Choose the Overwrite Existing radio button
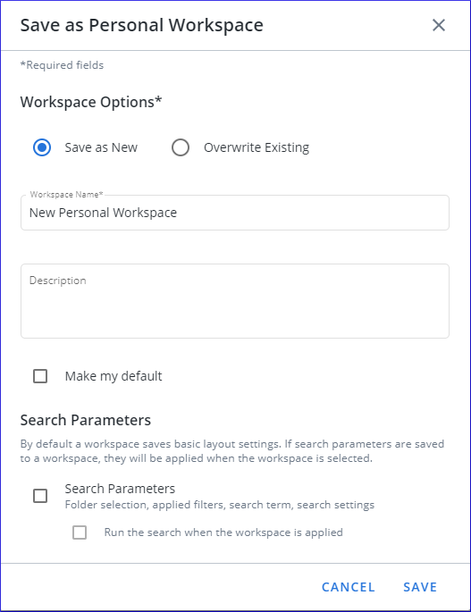This screenshot has width=471, height=612. [x=181, y=147]
